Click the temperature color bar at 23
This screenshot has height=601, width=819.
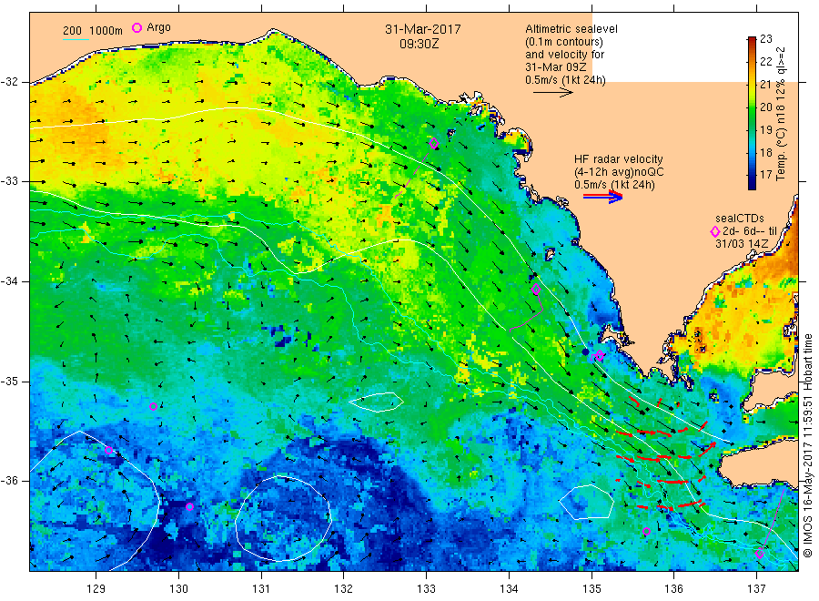(752, 39)
